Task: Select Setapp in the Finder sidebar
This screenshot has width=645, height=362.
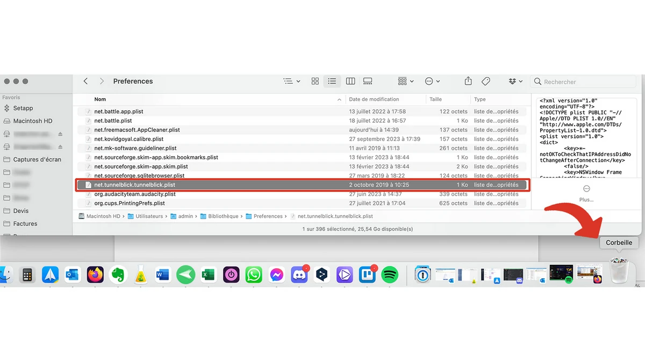Action: click(23, 108)
